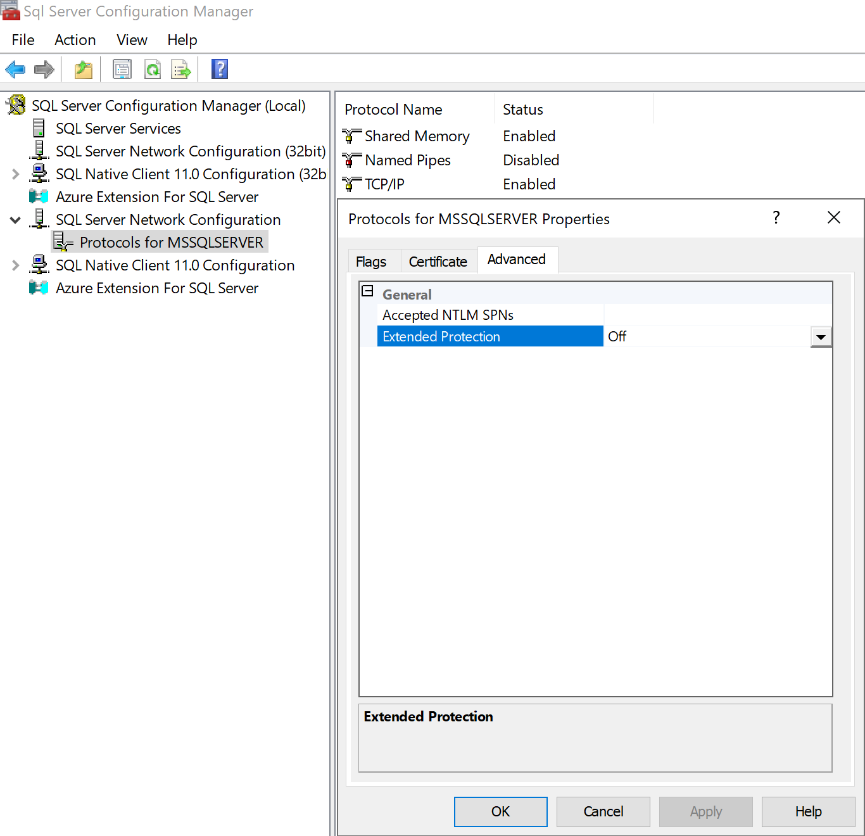This screenshot has height=836, width=865.
Task: Click the Export List toolbar icon
Action: (x=181, y=69)
